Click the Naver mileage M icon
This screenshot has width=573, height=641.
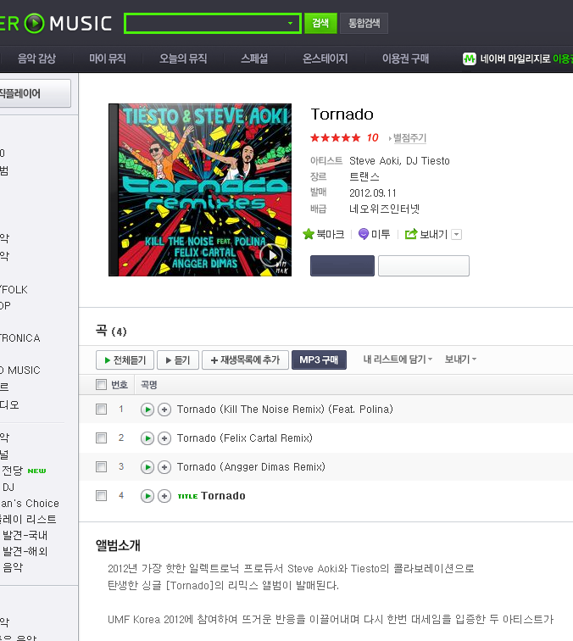[470, 59]
